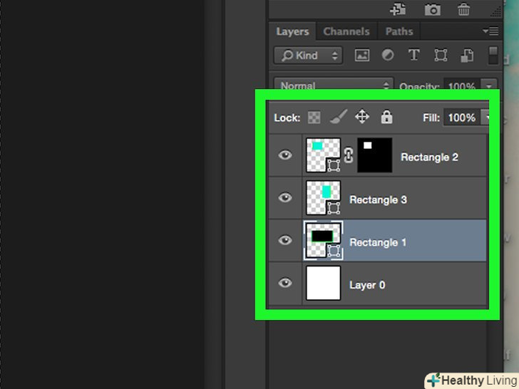Open the Layers panel flyout menu

click(x=490, y=31)
